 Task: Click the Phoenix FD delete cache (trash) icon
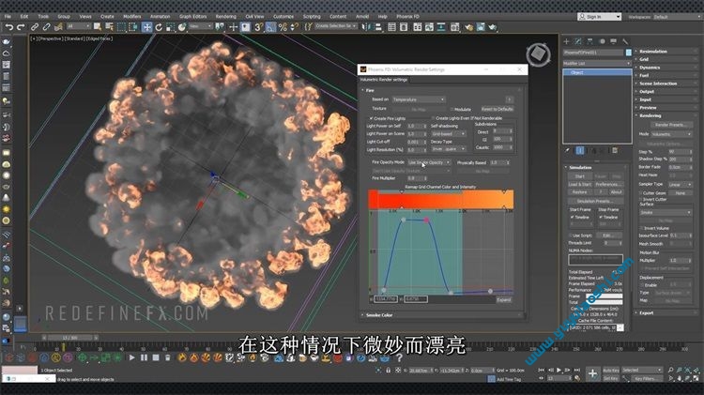[x=167, y=357]
